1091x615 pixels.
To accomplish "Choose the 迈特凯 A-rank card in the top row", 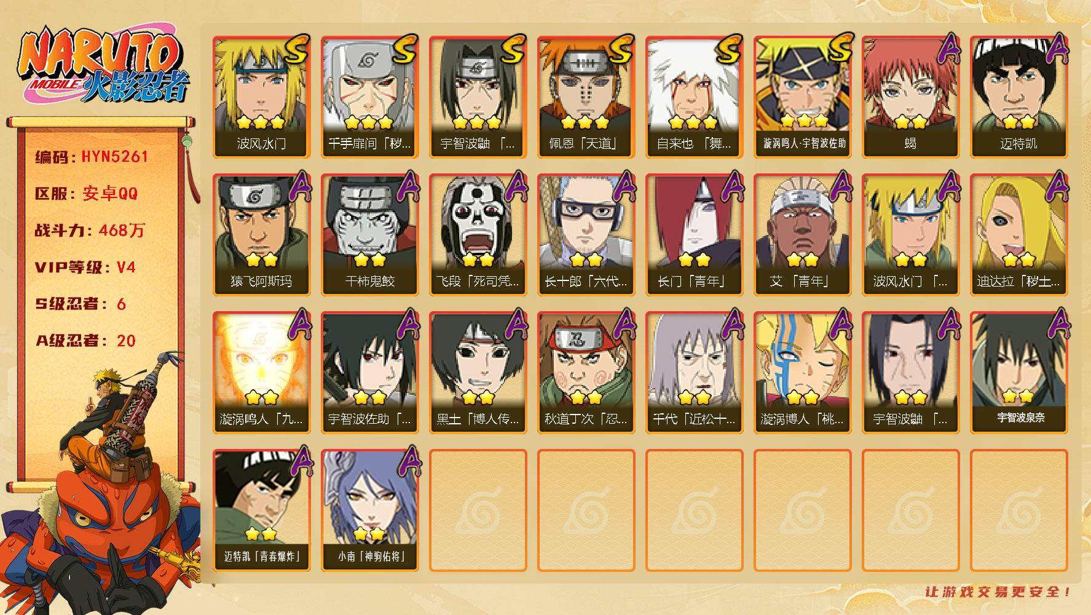I will (x=1018, y=97).
